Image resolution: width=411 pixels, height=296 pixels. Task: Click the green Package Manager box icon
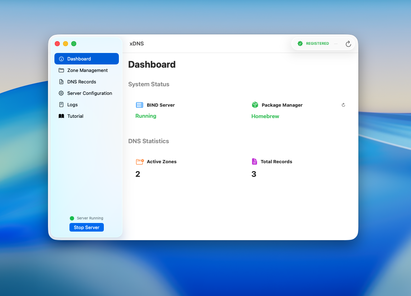(x=255, y=105)
